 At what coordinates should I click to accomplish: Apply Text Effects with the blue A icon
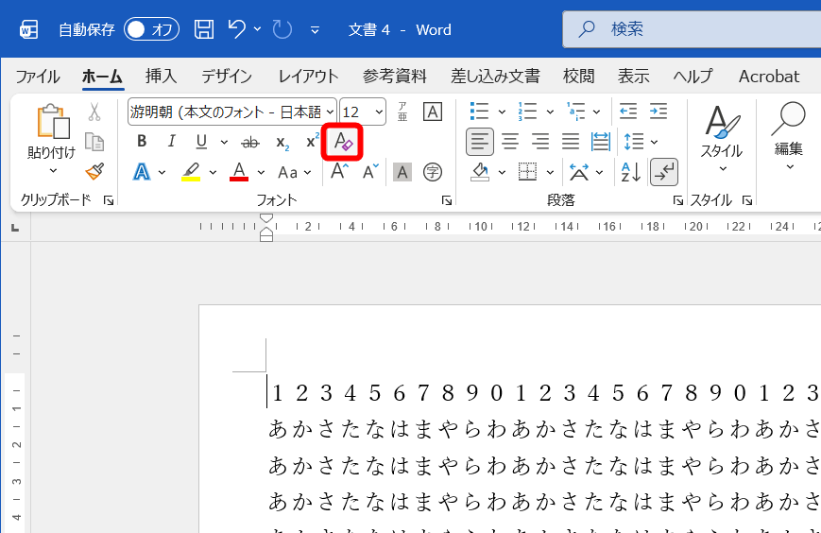point(142,172)
